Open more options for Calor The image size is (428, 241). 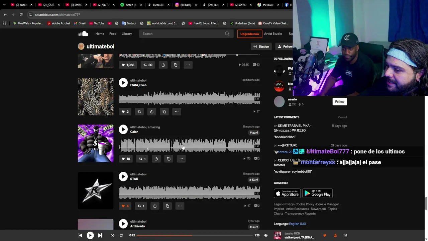click(x=181, y=159)
